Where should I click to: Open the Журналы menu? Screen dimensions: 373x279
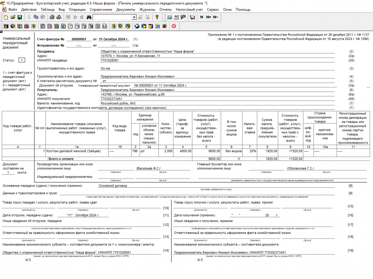point(147,9)
